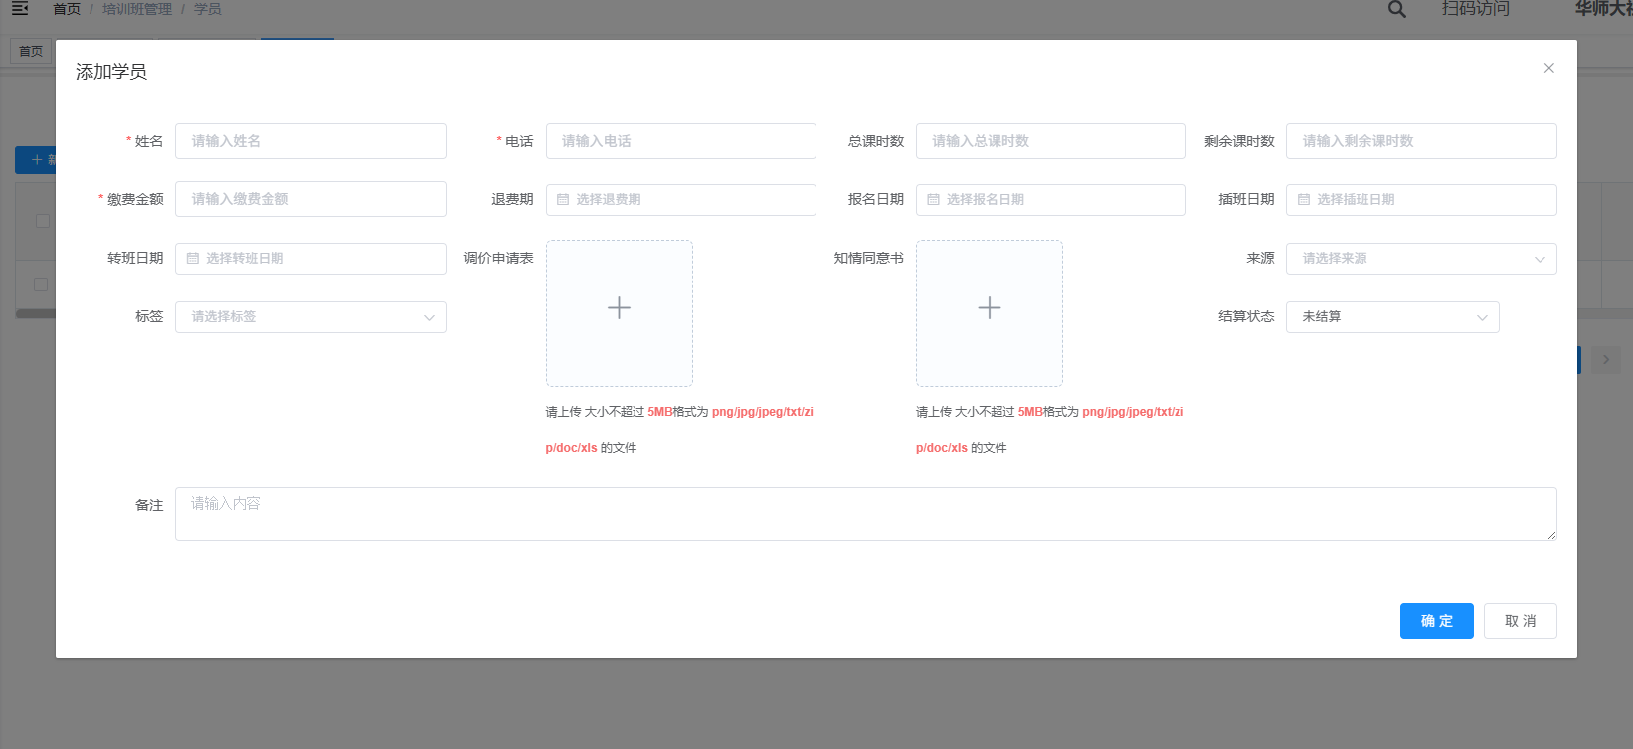Click next page arrow in pagination

tap(1606, 360)
